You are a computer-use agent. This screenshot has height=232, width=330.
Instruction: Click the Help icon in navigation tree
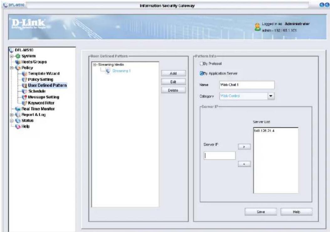[18, 127]
